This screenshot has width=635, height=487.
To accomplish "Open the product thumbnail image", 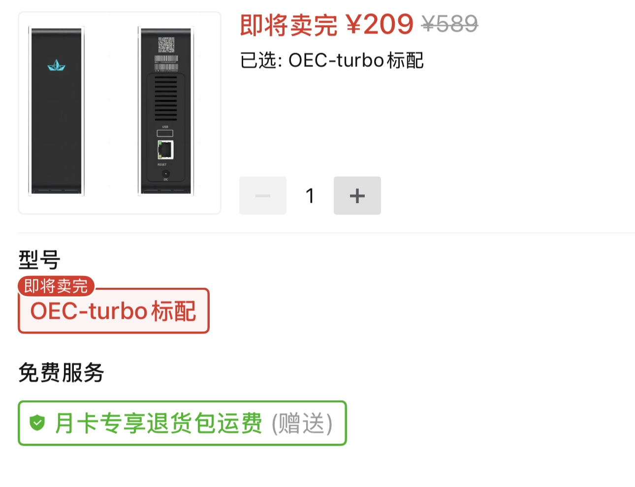I will coord(120,113).
